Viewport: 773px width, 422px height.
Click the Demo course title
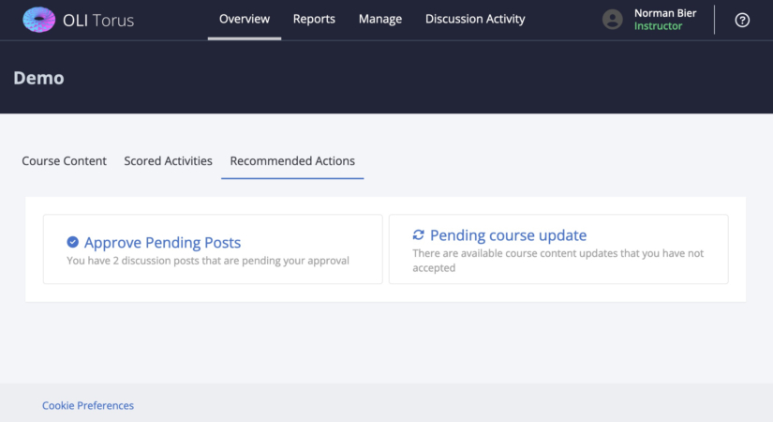(38, 78)
